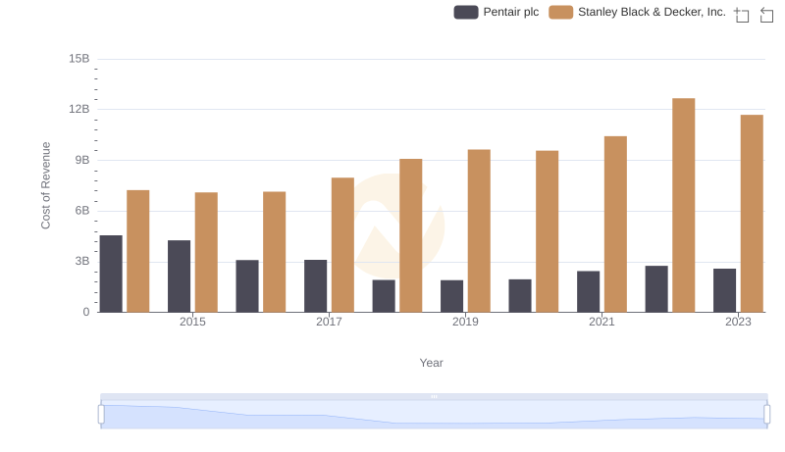Click the 2023 Stanley Black & Decker bar

[752, 214]
